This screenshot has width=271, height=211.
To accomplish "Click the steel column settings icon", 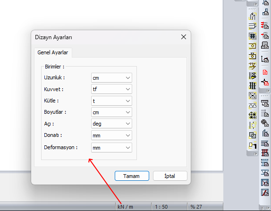I will 265,133.
